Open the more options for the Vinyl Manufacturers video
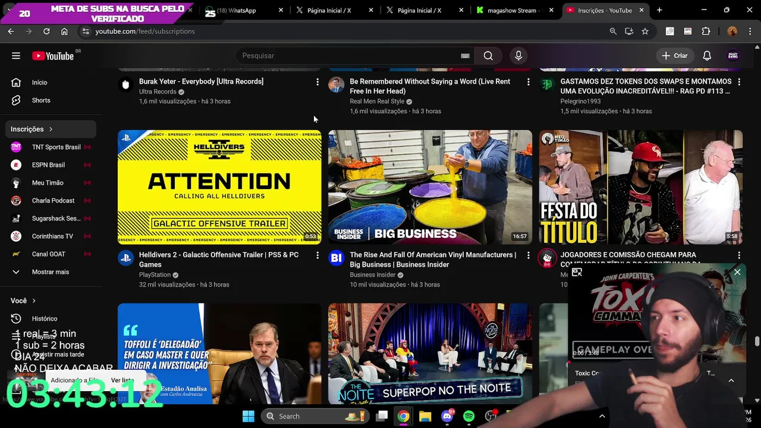The height and width of the screenshot is (428, 761). (x=528, y=256)
